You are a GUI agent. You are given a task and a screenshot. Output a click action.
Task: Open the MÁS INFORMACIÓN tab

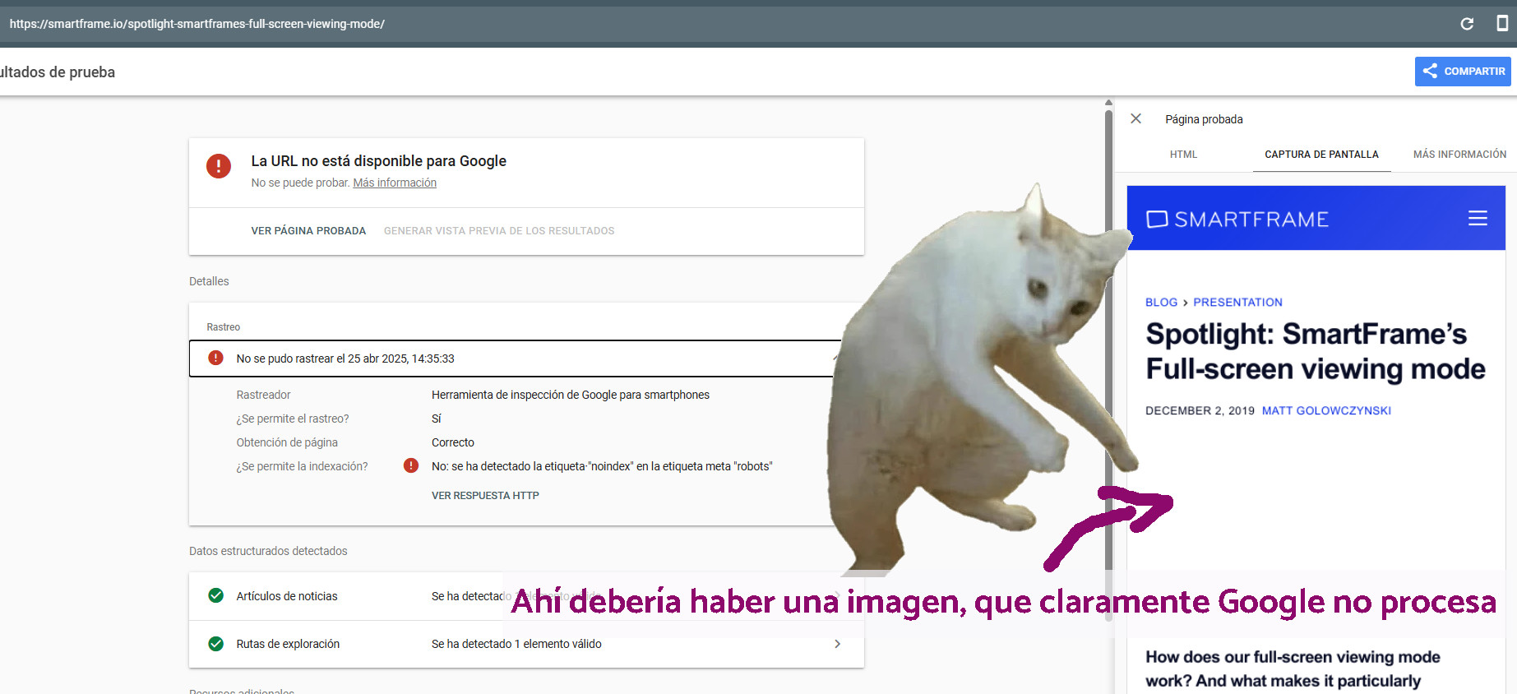(x=1459, y=155)
